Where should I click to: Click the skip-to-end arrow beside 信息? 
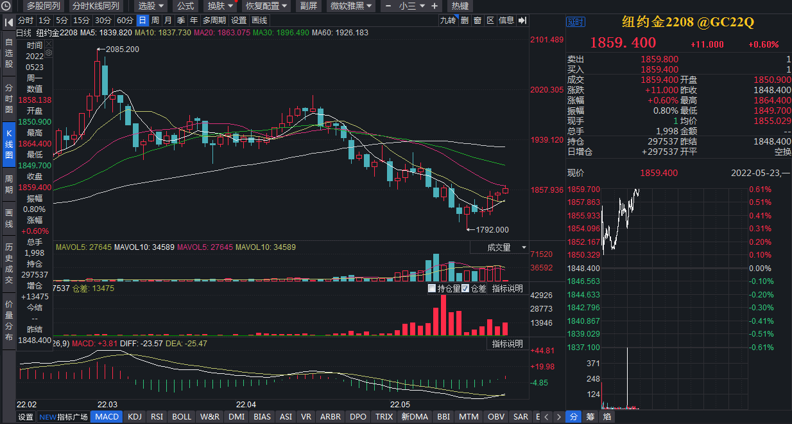pos(521,21)
